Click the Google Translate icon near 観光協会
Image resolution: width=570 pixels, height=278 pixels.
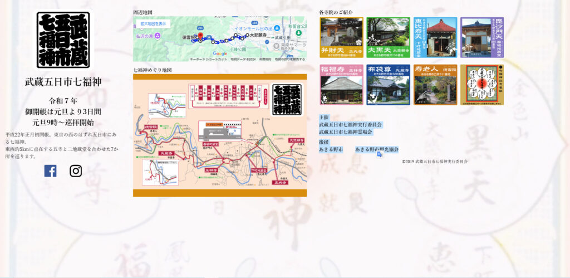coord(380,154)
